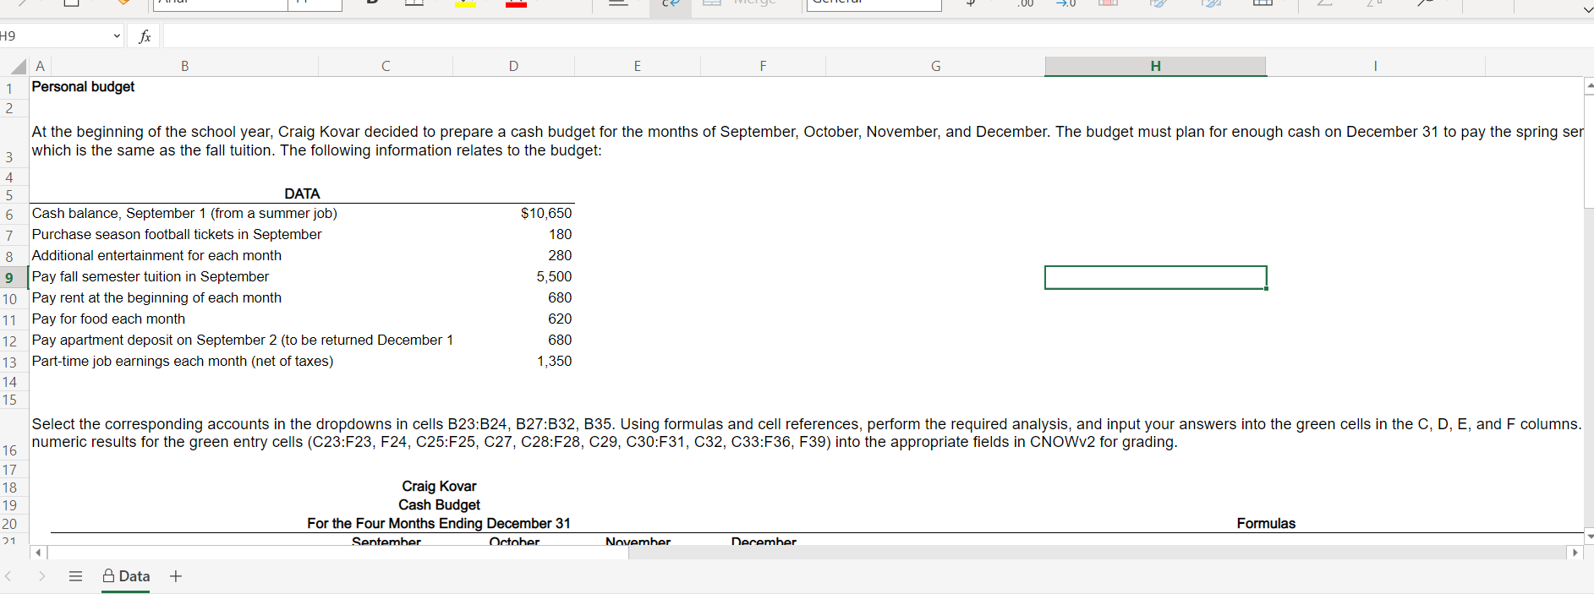Click the 'Craig Kovar' heading

tap(439, 487)
